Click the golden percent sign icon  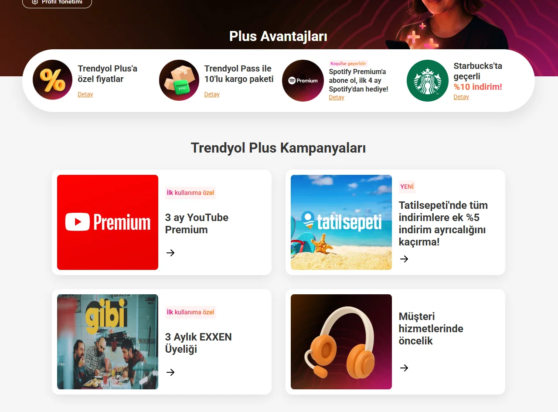pos(52,80)
